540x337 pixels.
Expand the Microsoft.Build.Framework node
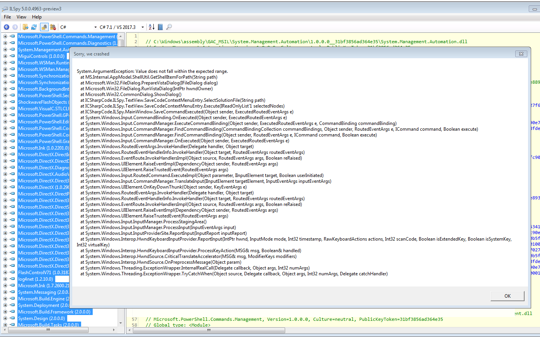5,312
